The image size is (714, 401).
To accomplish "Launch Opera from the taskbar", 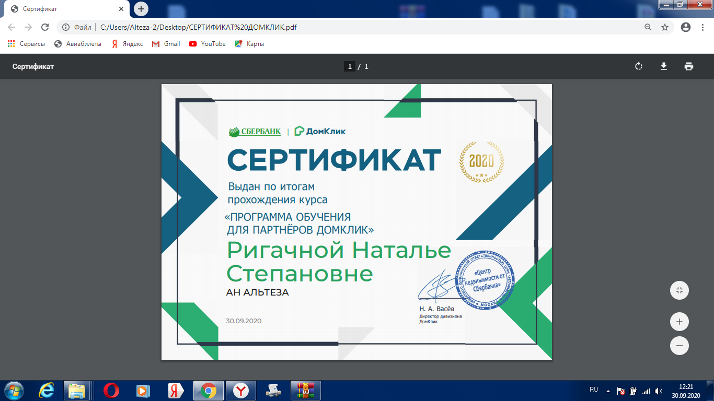I will tap(111, 391).
